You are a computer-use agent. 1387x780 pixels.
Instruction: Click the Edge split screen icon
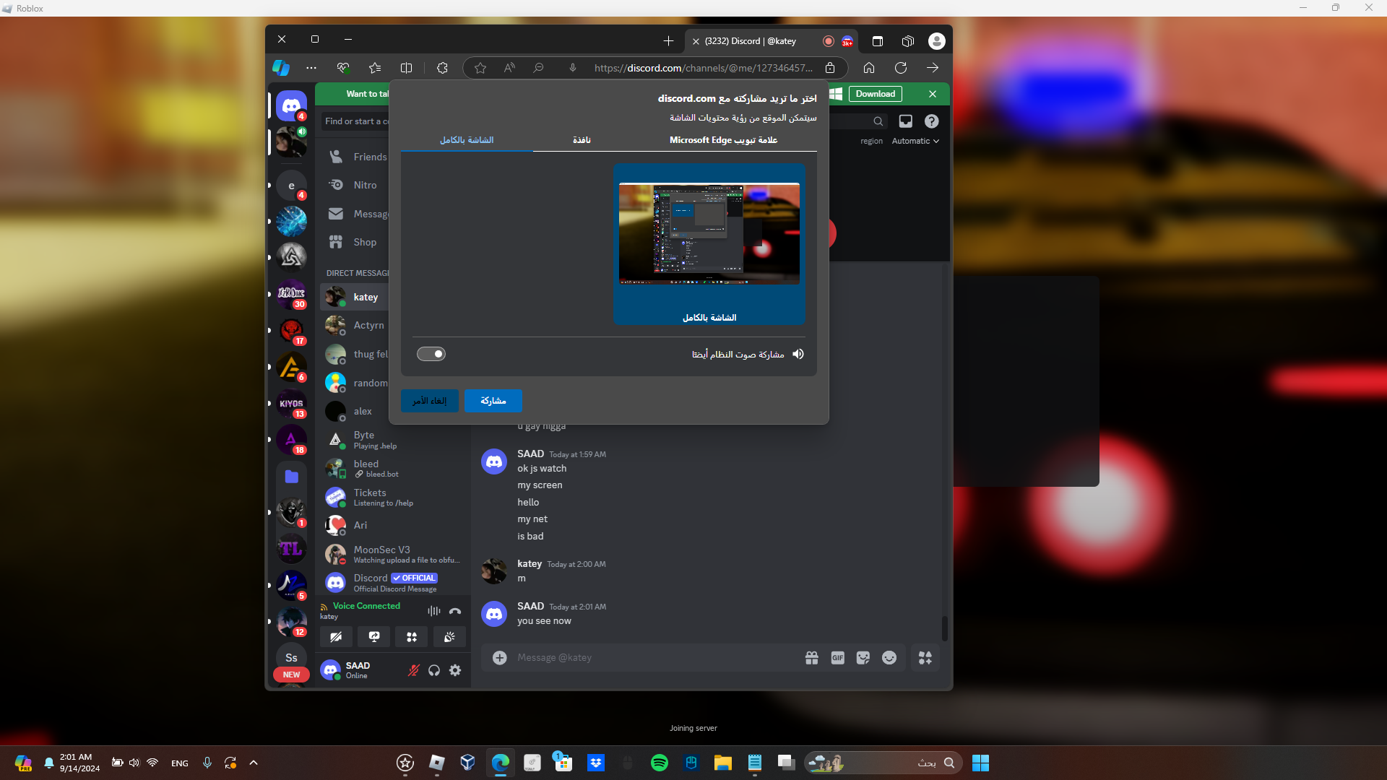point(407,68)
